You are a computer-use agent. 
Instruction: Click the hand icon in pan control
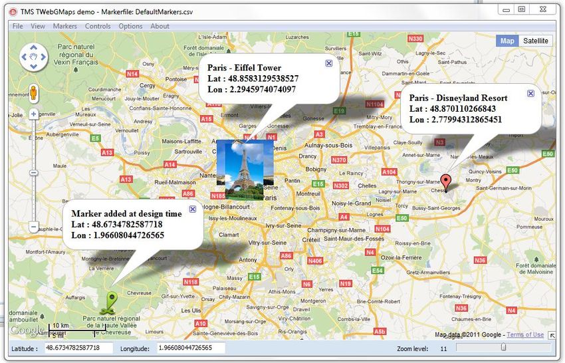click(x=33, y=57)
